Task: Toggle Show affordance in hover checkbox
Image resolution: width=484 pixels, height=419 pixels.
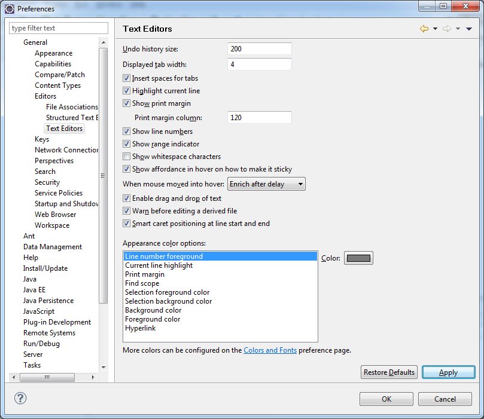Action: click(x=126, y=169)
